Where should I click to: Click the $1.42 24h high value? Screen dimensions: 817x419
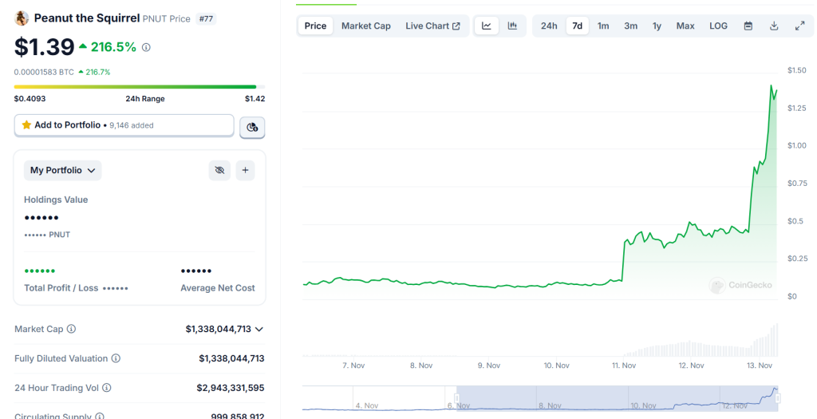[255, 98]
